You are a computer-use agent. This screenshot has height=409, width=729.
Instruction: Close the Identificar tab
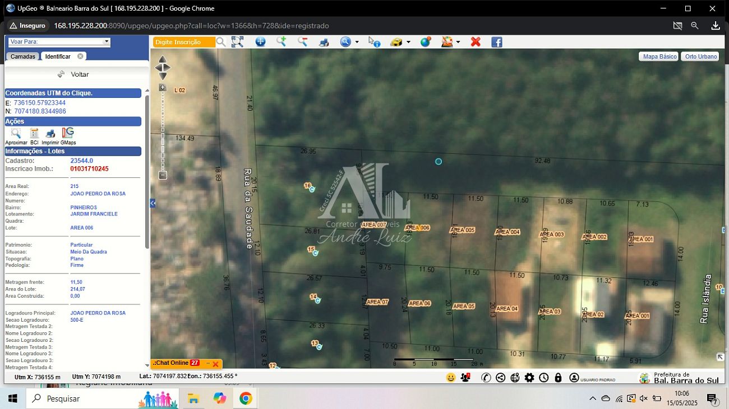80,56
